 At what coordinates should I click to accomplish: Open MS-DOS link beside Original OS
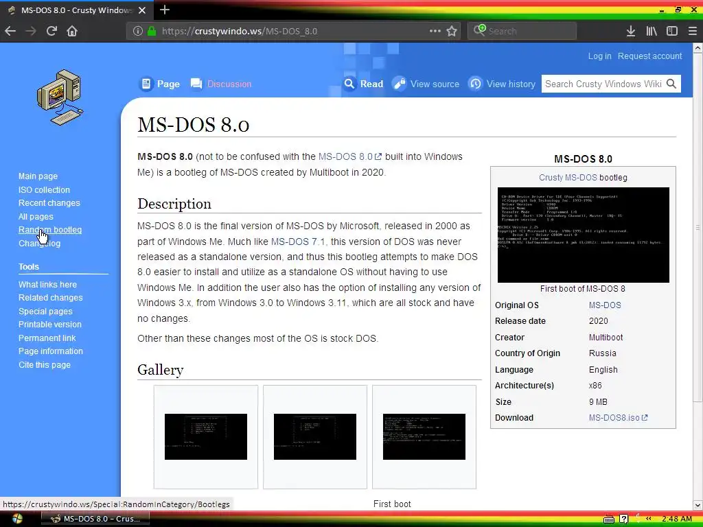(605, 305)
